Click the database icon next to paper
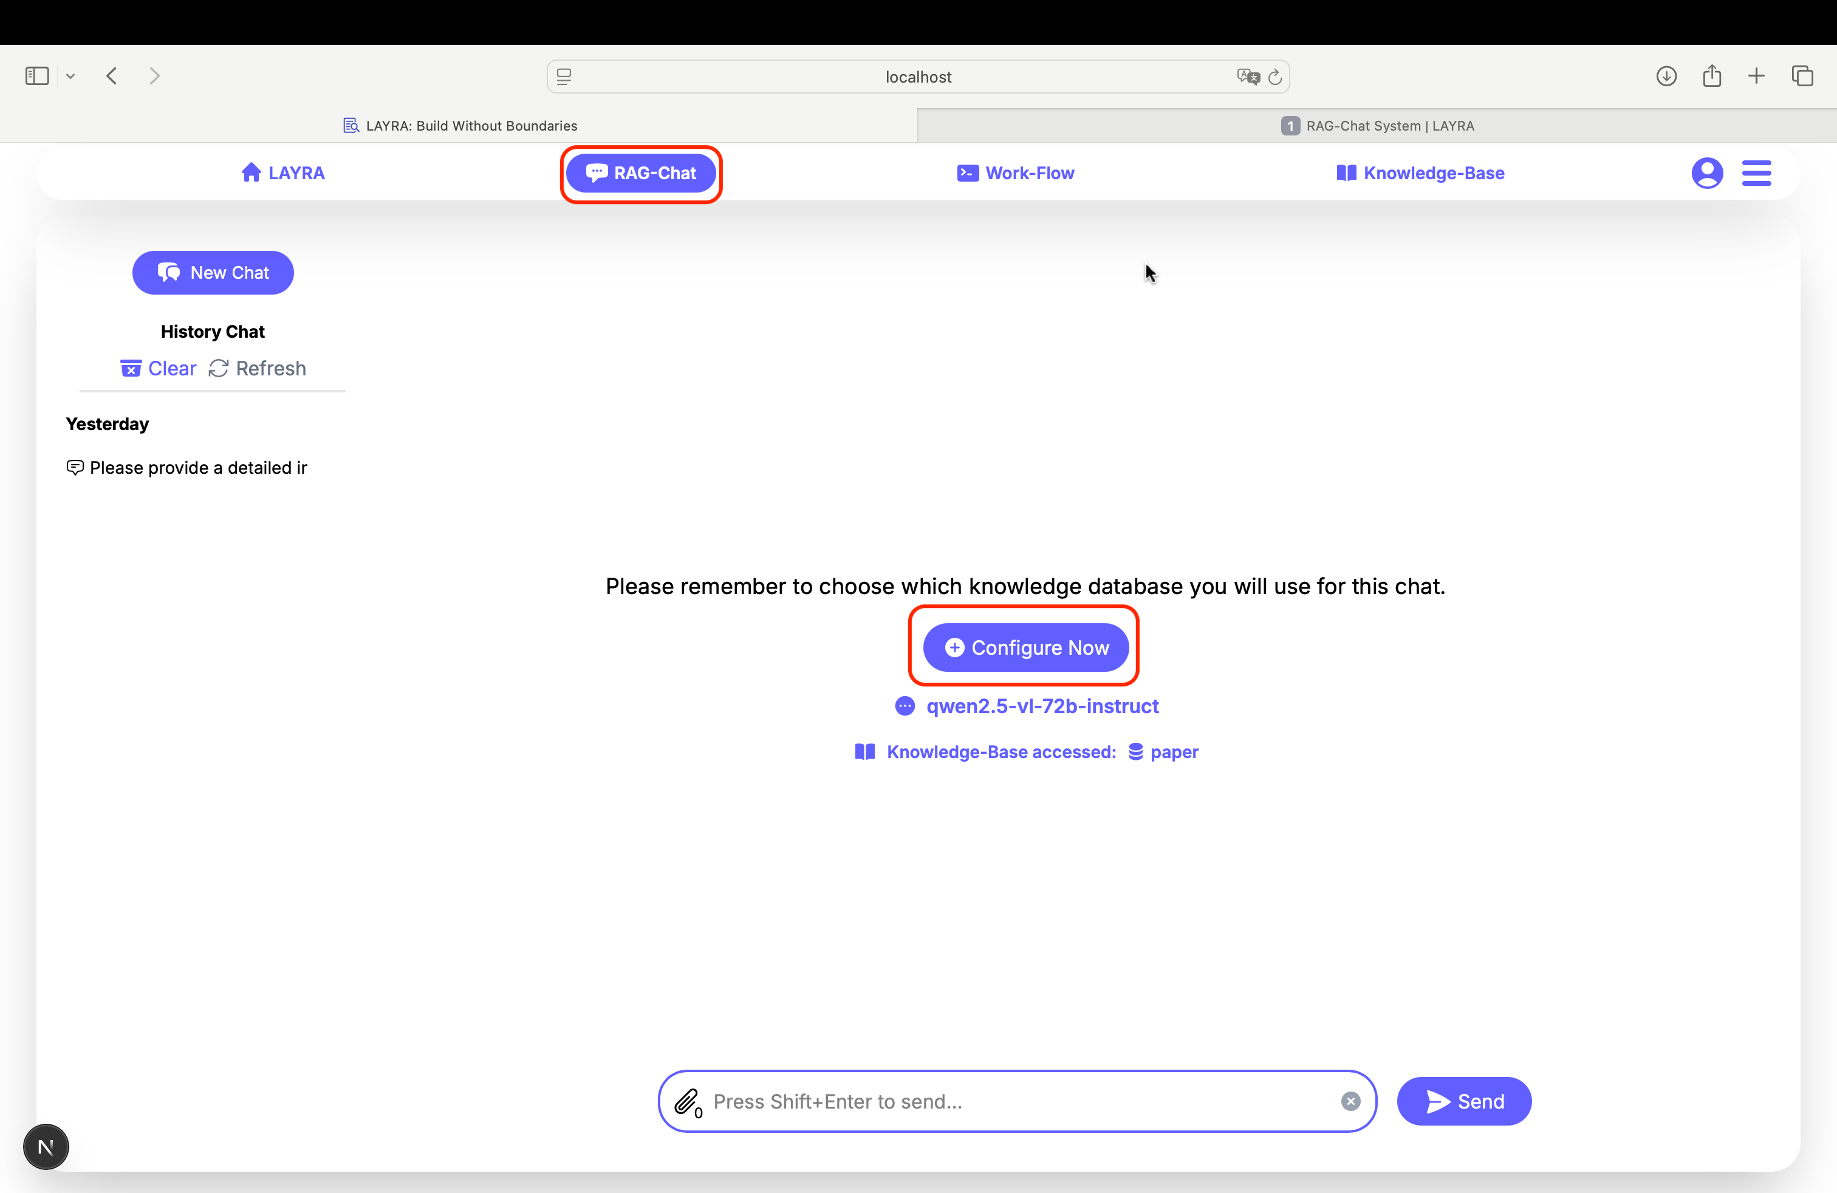Viewport: 1837px width, 1193px height. (x=1135, y=751)
